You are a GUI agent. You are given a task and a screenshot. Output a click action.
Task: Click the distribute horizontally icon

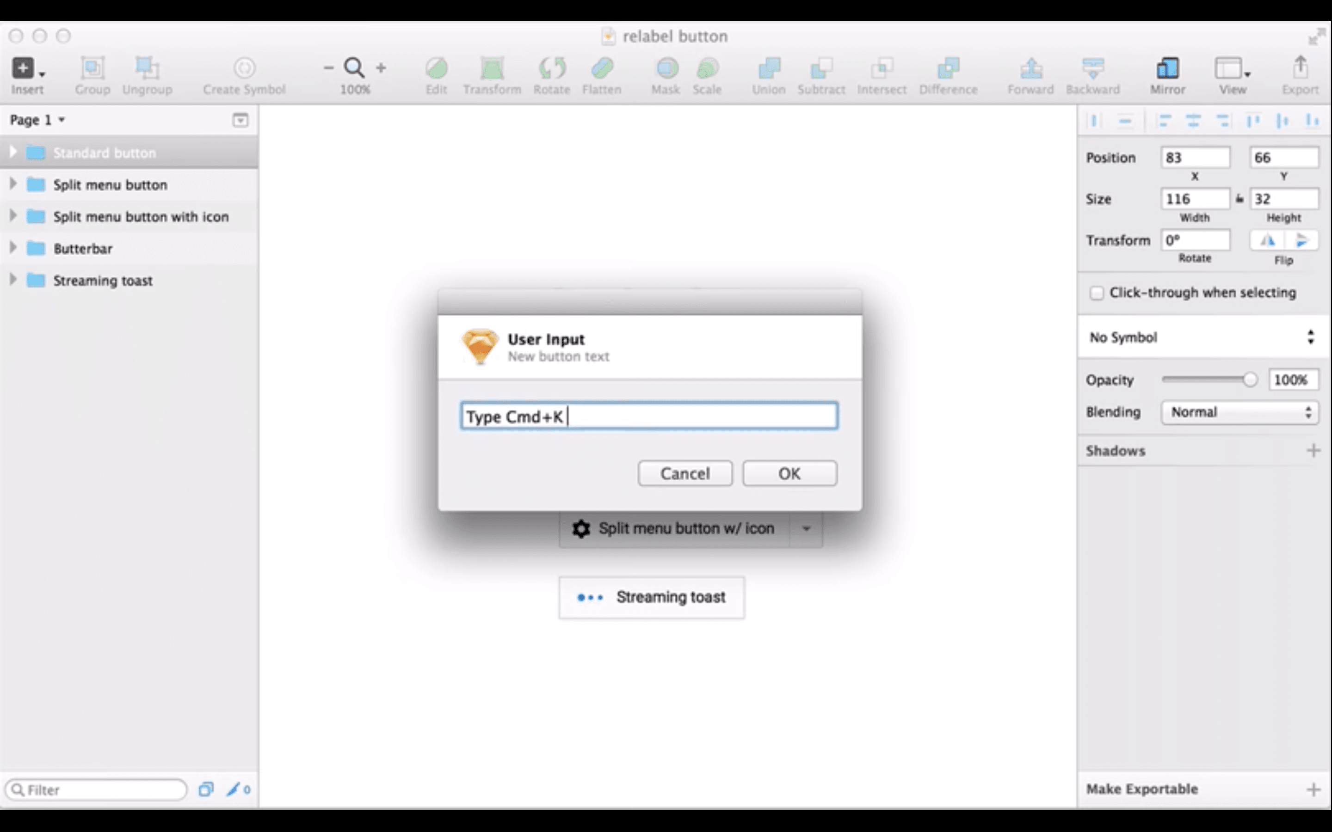click(x=1094, y=120)
